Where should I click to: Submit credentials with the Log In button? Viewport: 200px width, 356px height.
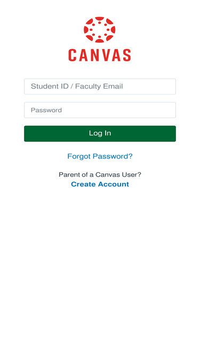pyautogui.click(x=100, y=133)
